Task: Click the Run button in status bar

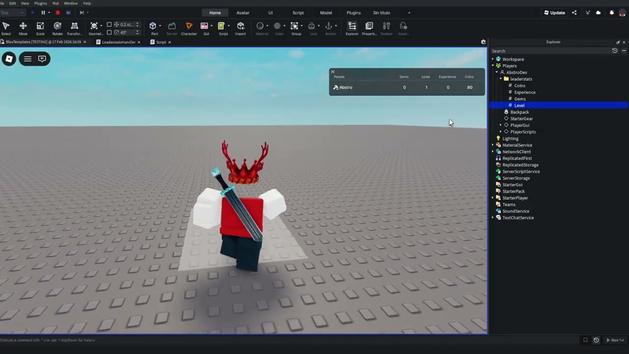Action: pos(615,340)
